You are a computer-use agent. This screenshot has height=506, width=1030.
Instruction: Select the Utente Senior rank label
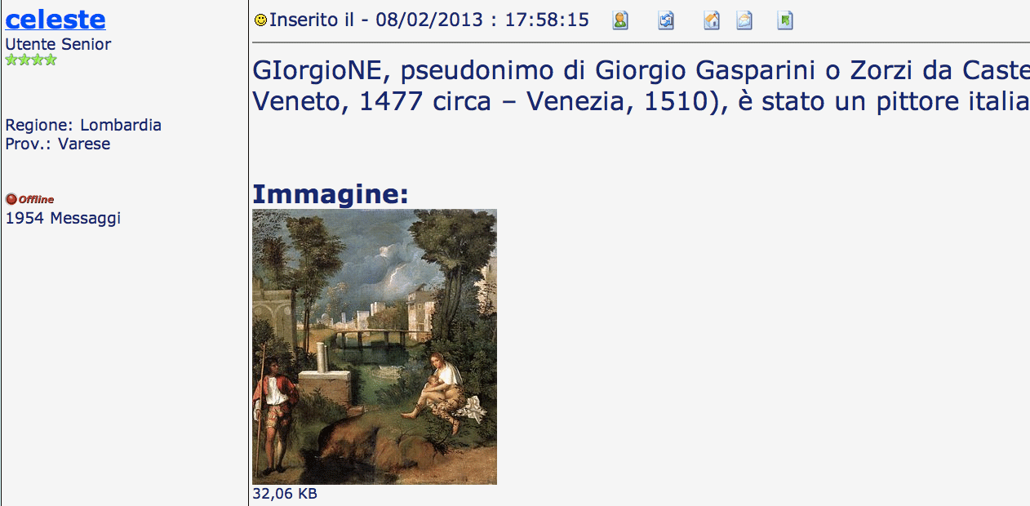tap(58, 44)
